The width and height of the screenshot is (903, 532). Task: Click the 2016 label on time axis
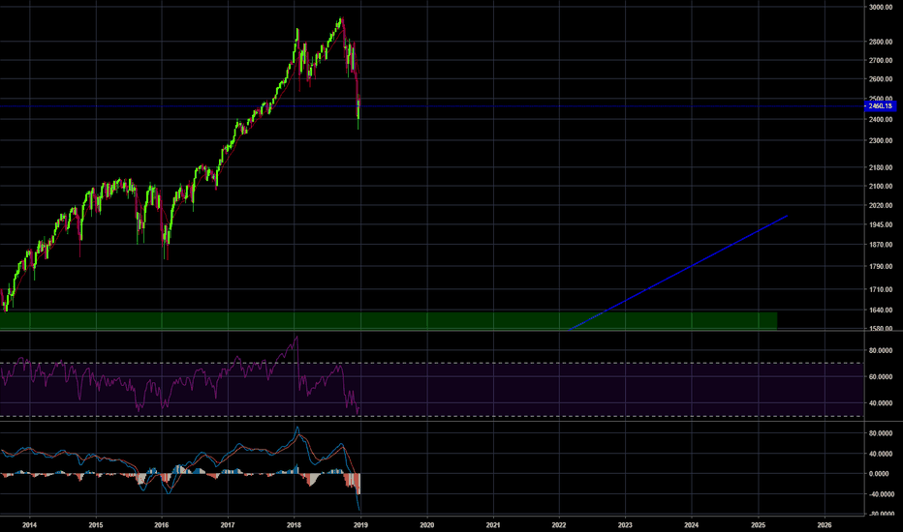pyautogui.click(x=162, y=525)
